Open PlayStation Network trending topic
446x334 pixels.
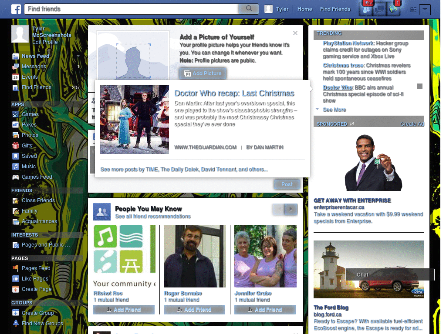(x=348, y=43)
